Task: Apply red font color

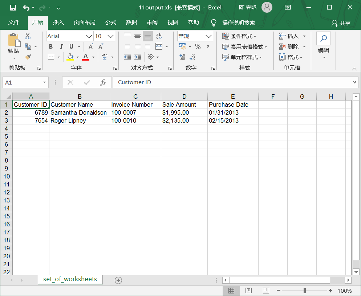Action: 86,57
